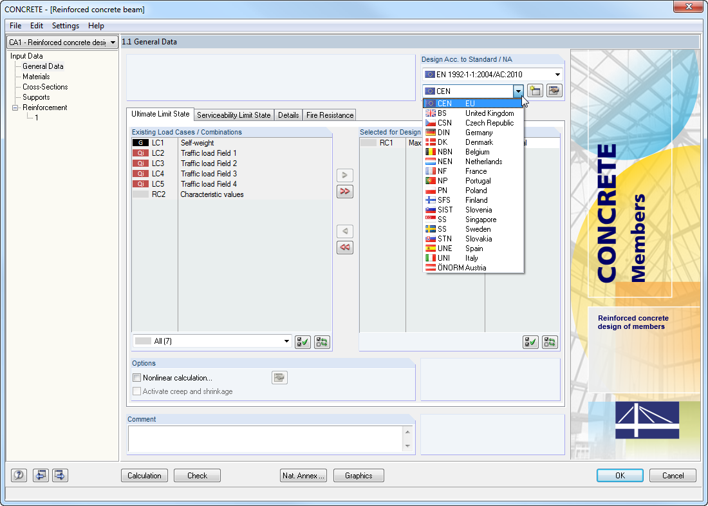Select Supports in the input tree
The height and width of the screenshot is (506, 708).
pos(36,97)
